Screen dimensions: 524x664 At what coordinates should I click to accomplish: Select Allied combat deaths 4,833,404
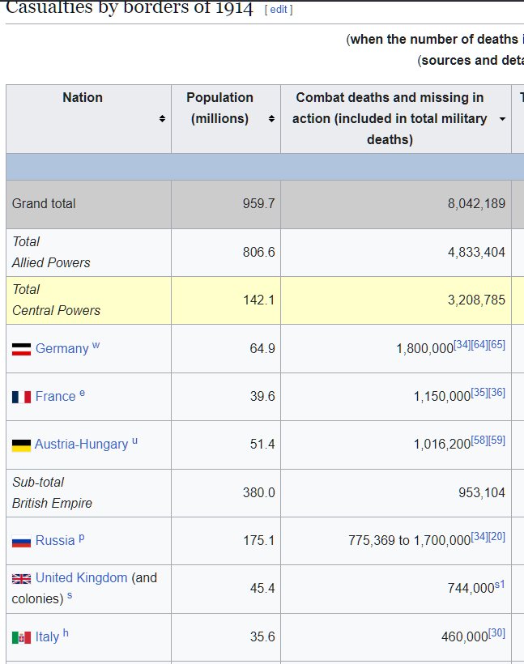click(476, 253)
